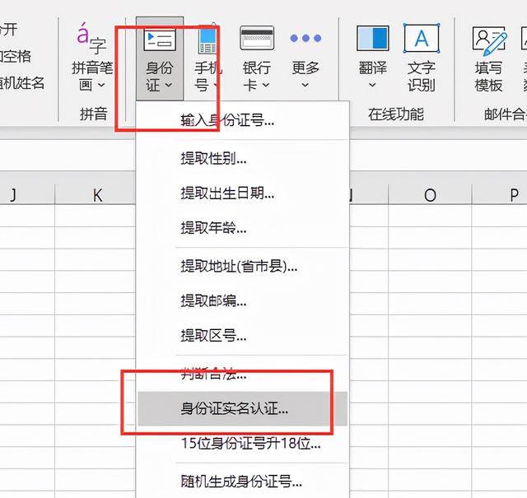Choose 15位身份证号升18位... menu entry
Image resolution: width=527 pixels, height=498 pixels.
(243, 444)
